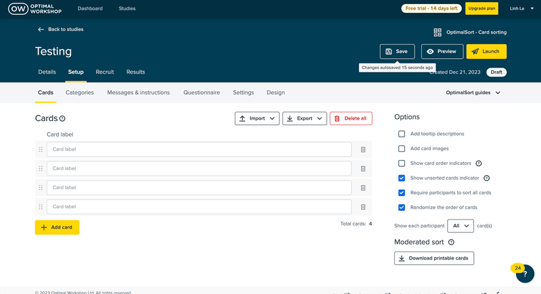Viewport: 541px width, 294px height.
Task: Click the info icon beside Cards heading
Action: [x=62, y=119]
